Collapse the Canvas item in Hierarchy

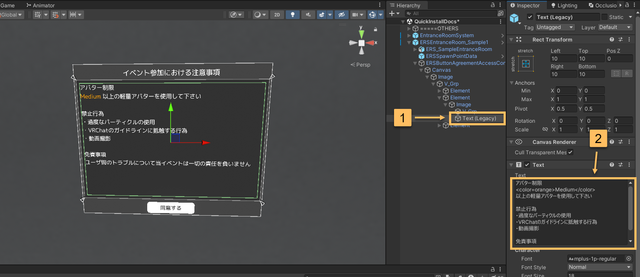[x=421, y=70]
